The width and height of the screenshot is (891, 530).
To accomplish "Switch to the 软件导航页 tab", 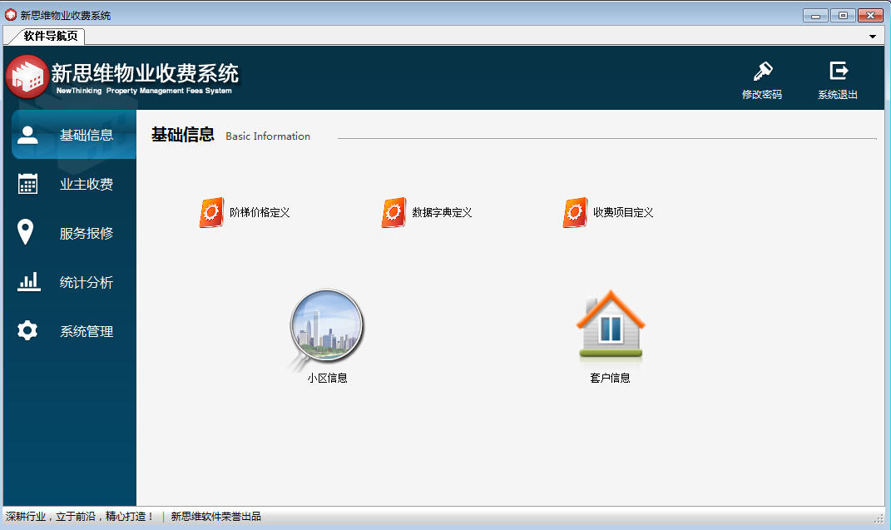I will 50,36.
